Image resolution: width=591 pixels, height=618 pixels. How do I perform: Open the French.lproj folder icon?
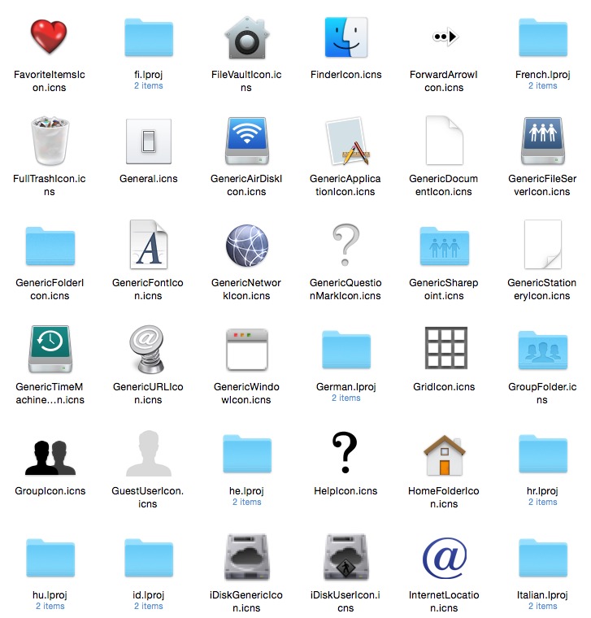click(x=542, y=37)
